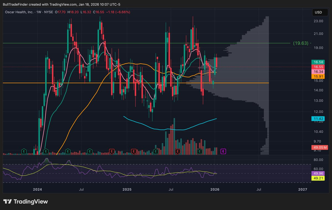Click the 2026 time axis label
Image resolution: width=332 pixels, height=210 pixels.
coord(215,190)
